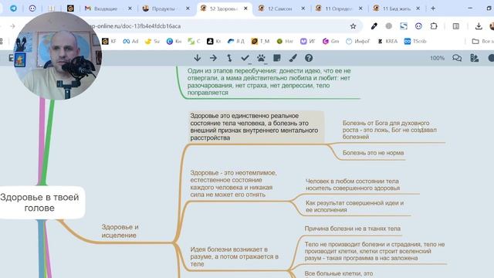This screenshot has width=494, height=278.
Task: Open the T_M bookmark
Action: (260, 41)
